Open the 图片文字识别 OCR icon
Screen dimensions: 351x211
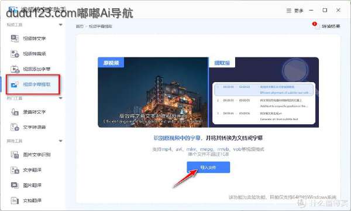click(15, 155)
